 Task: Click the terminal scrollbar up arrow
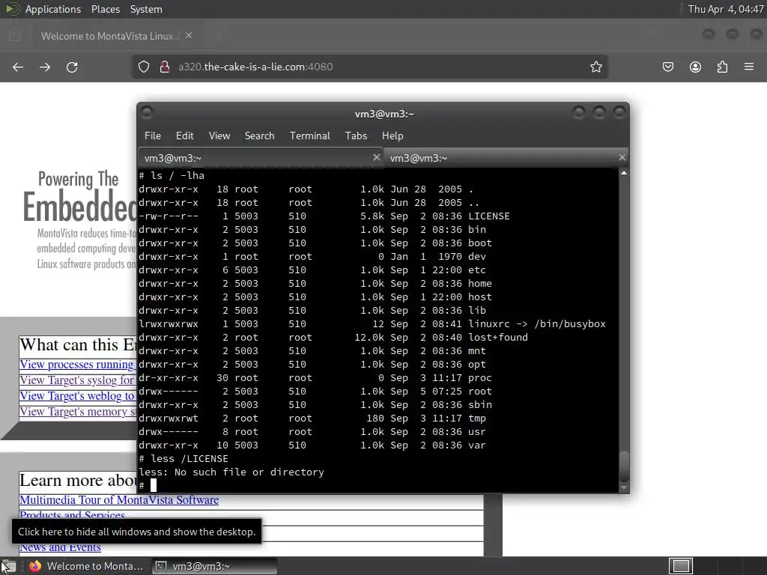[624, 173]
